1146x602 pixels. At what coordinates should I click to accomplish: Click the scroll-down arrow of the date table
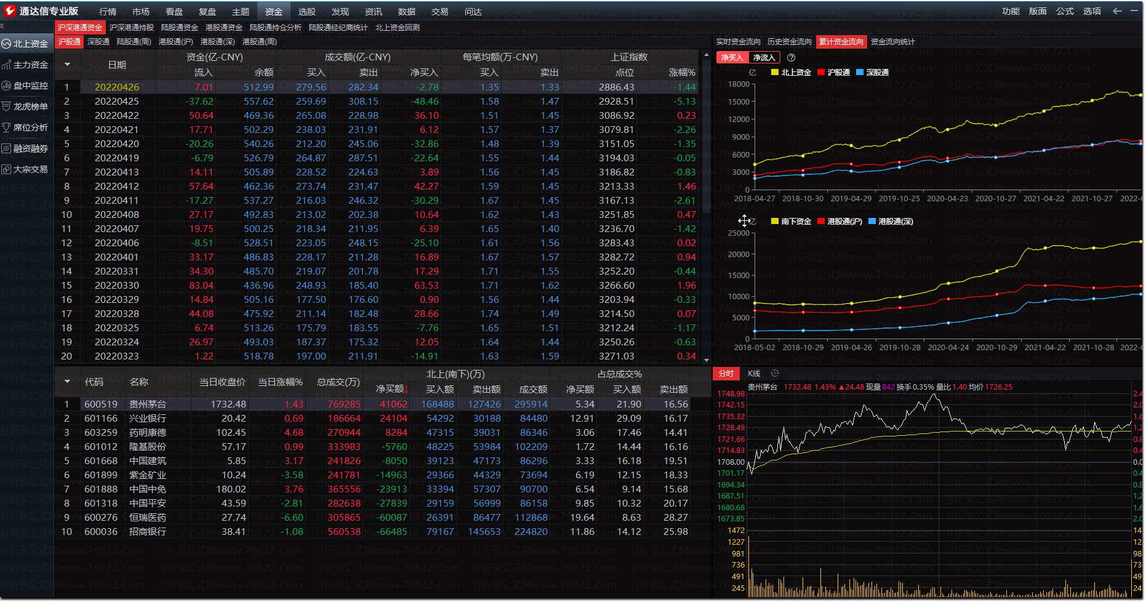coord(706,360)
